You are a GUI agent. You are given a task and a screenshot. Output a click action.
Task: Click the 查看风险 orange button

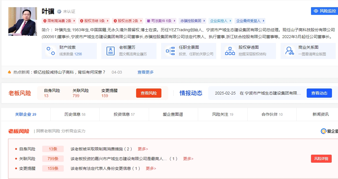point(149,93)
